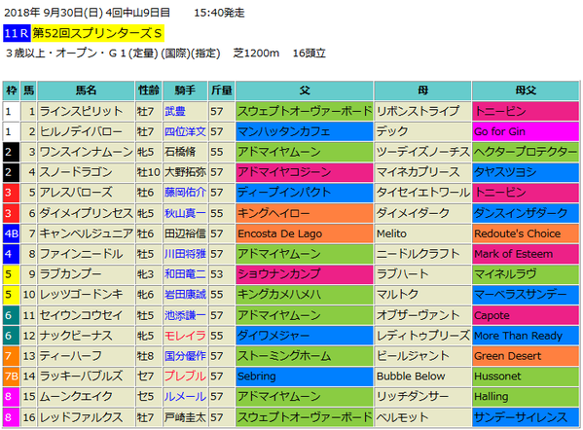Open jockey link プレブル
Viewport: 583px width, 430px height.
pyautogui.click(x=185, y=376)
